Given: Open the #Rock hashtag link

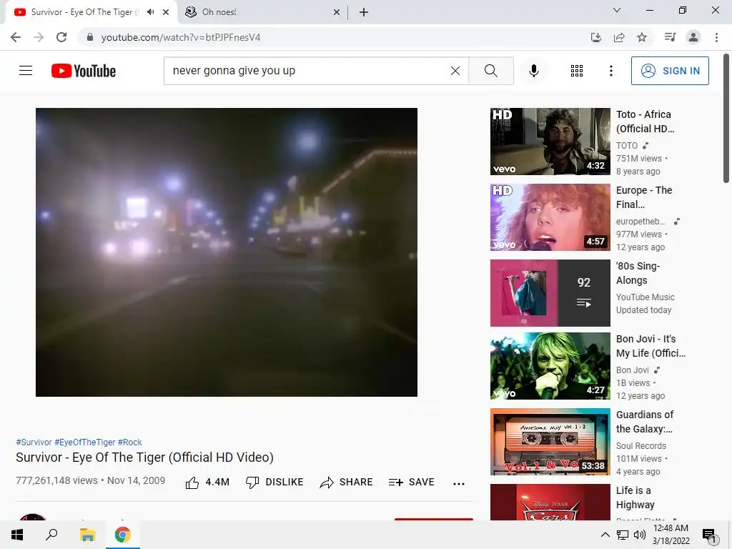Looking at the screenshot, I should 130,442.
